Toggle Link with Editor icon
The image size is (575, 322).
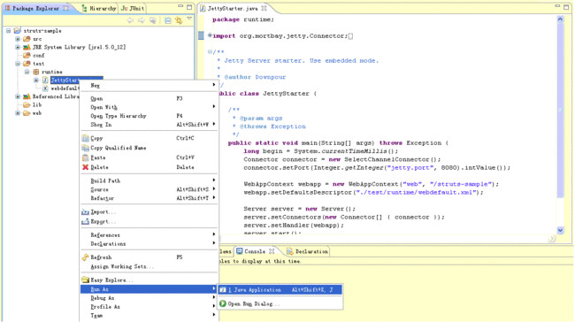[x=179, y=20]
